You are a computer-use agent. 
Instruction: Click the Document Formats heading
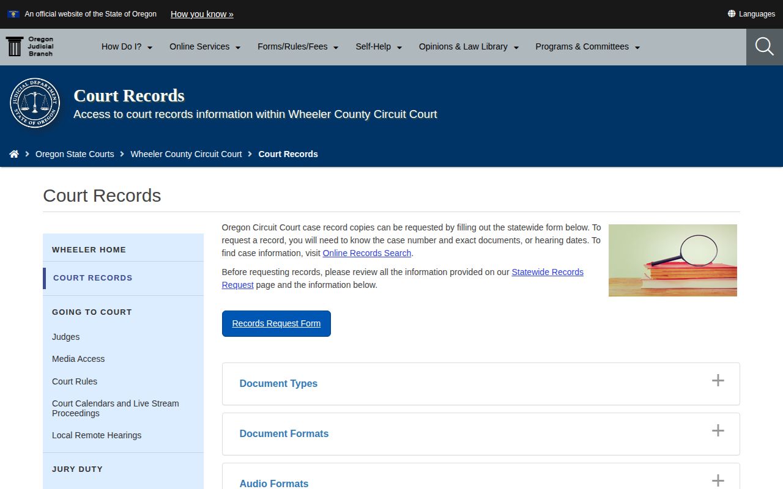tap(284, 433)
